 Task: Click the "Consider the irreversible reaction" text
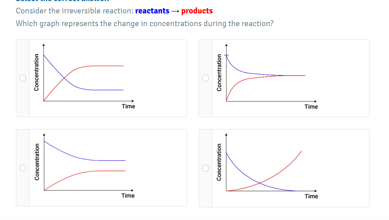click(74, 11)
